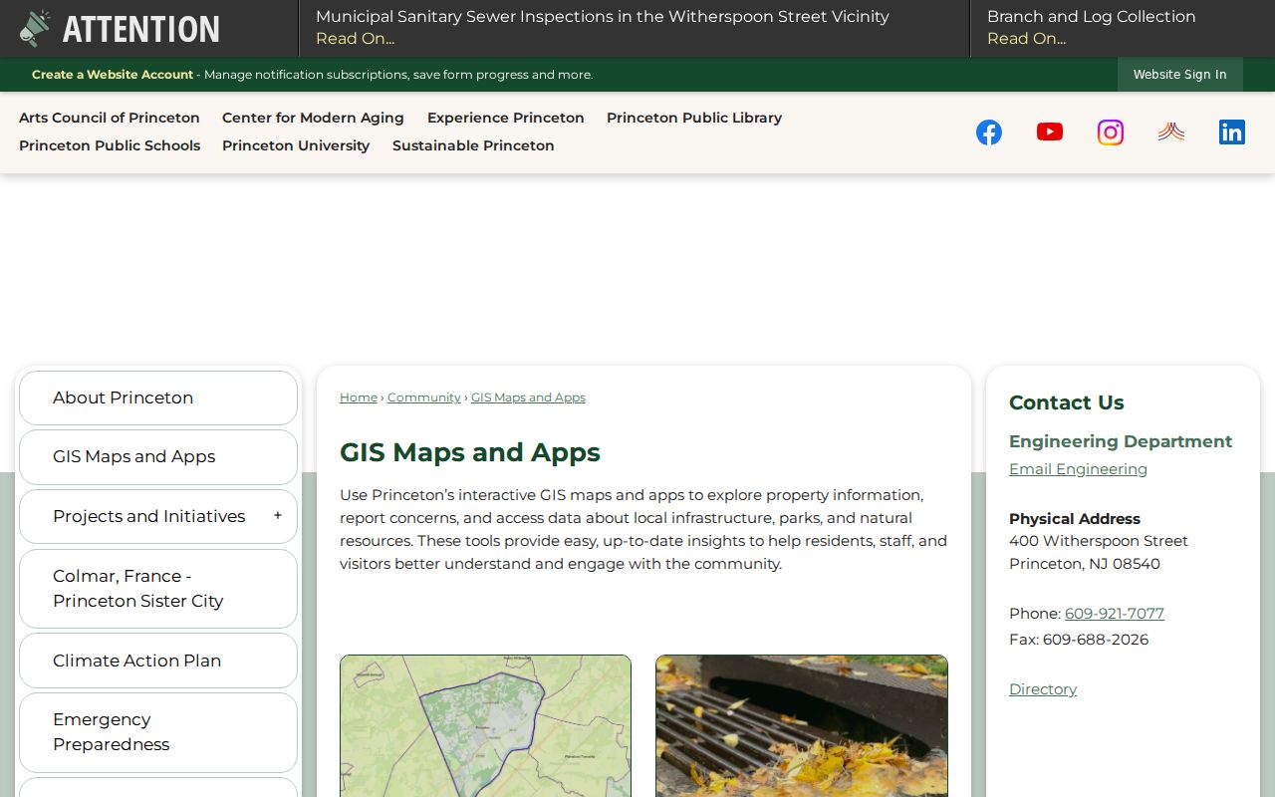Open Emergency Preparedness menu item
Image resolution: width=1275 pixels, height=797 pixels.
pos(158,732)
